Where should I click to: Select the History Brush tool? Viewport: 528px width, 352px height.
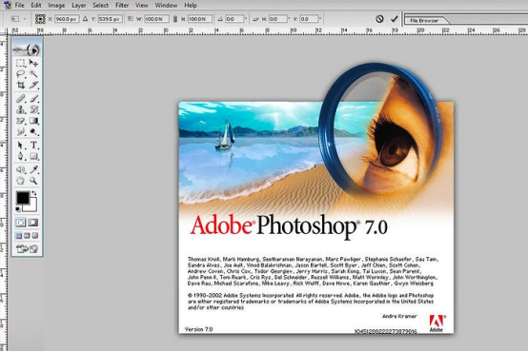(33, 109)
